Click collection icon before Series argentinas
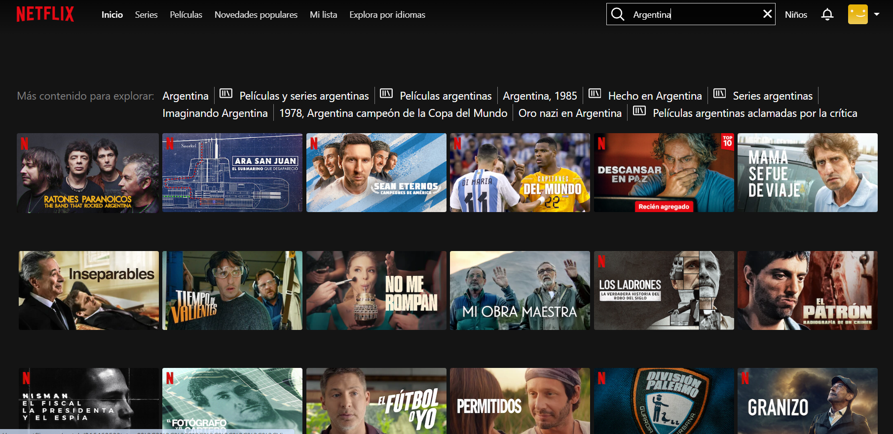The width and height of the screenshot is (893, 434). [x=719, y=93]
